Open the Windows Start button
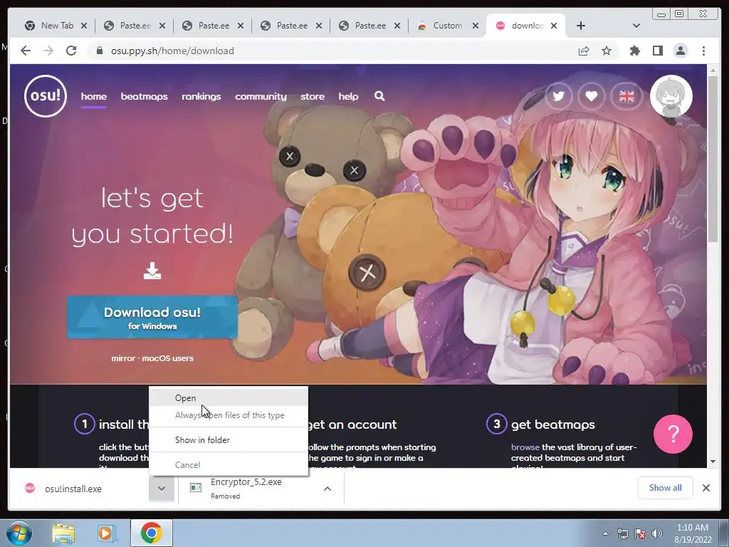This screenshot has width=729, height=547. (19, 533)
